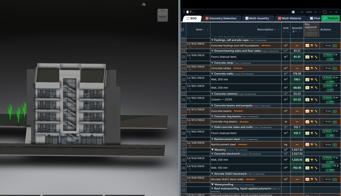The image size is (341, 196).
Task: Open the Tools dropdown menu
Action: [330, 18]
